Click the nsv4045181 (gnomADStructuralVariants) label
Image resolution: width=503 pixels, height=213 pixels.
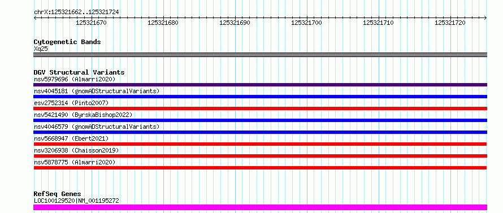97,91
